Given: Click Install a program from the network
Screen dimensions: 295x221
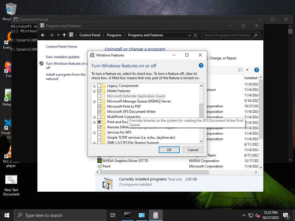Looking at the screenshot, I should (x=66, y=77).
